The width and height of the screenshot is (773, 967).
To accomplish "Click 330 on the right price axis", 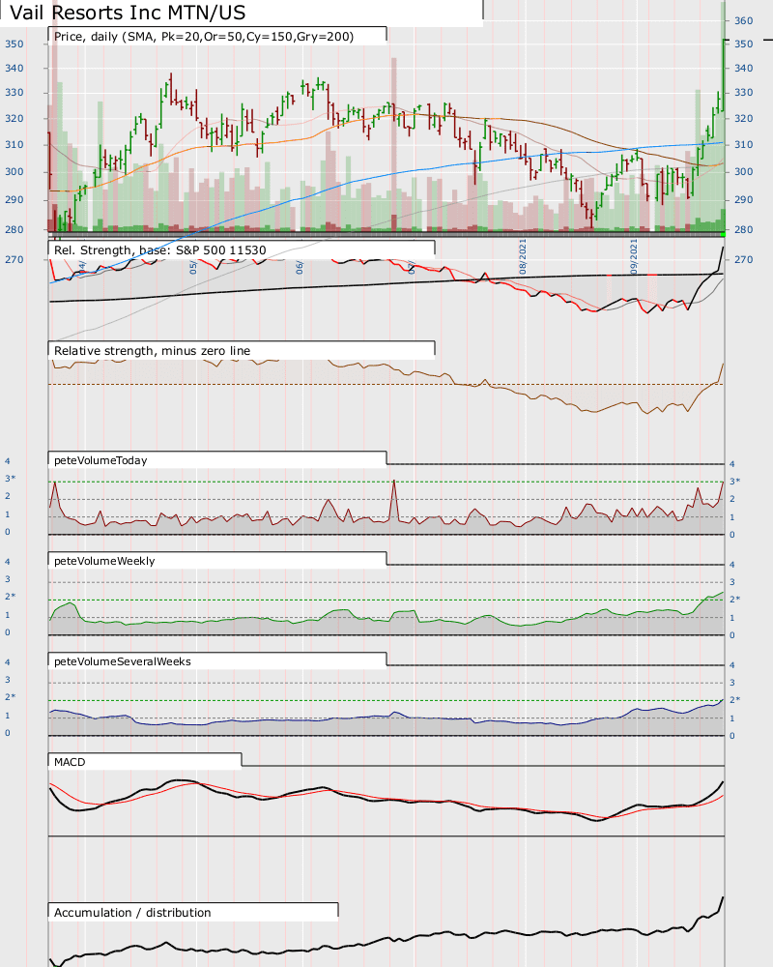I will (743, 93).
